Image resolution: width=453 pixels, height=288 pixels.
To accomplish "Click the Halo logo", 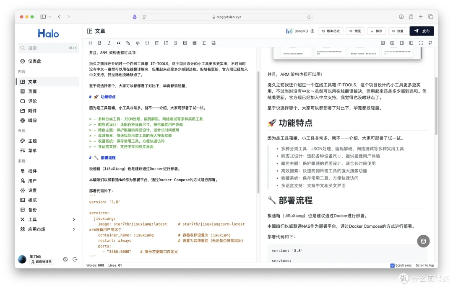I will [48, 33].
